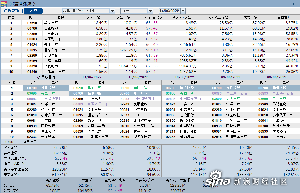Select 长城汽车 in the 13/06/2022 column
The height and width of the screenshot is (193, 300).
(141, 115)
